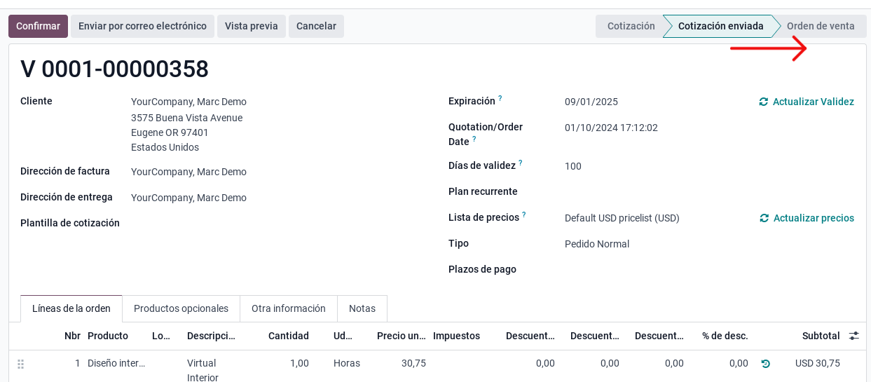Open the Tipo field showing Pedido Normal
Image resolution: width=871 pixels, height=382 pixels.
(652, 244)
